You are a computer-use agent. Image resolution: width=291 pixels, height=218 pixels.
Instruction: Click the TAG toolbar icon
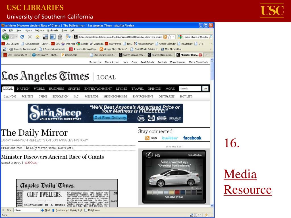click(60, 37)
